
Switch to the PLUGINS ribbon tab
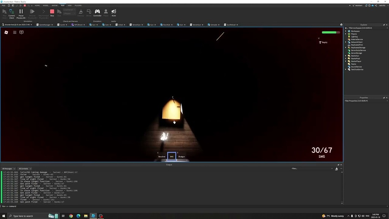tap(78, 5)
